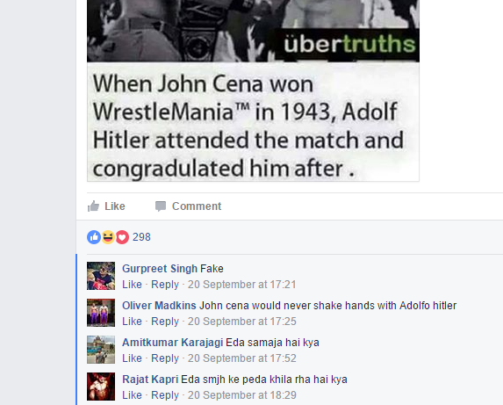Open Gurpreet Singh's profile picture
This screenshot has width=503, height=405.
(101, 276)
